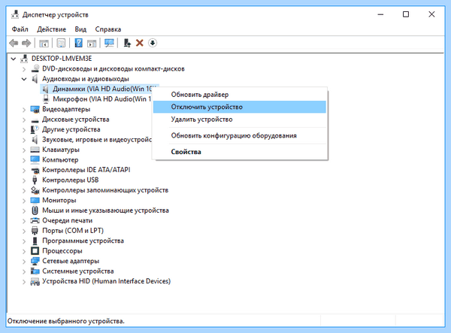Open the Справка menu

[107, 29]
